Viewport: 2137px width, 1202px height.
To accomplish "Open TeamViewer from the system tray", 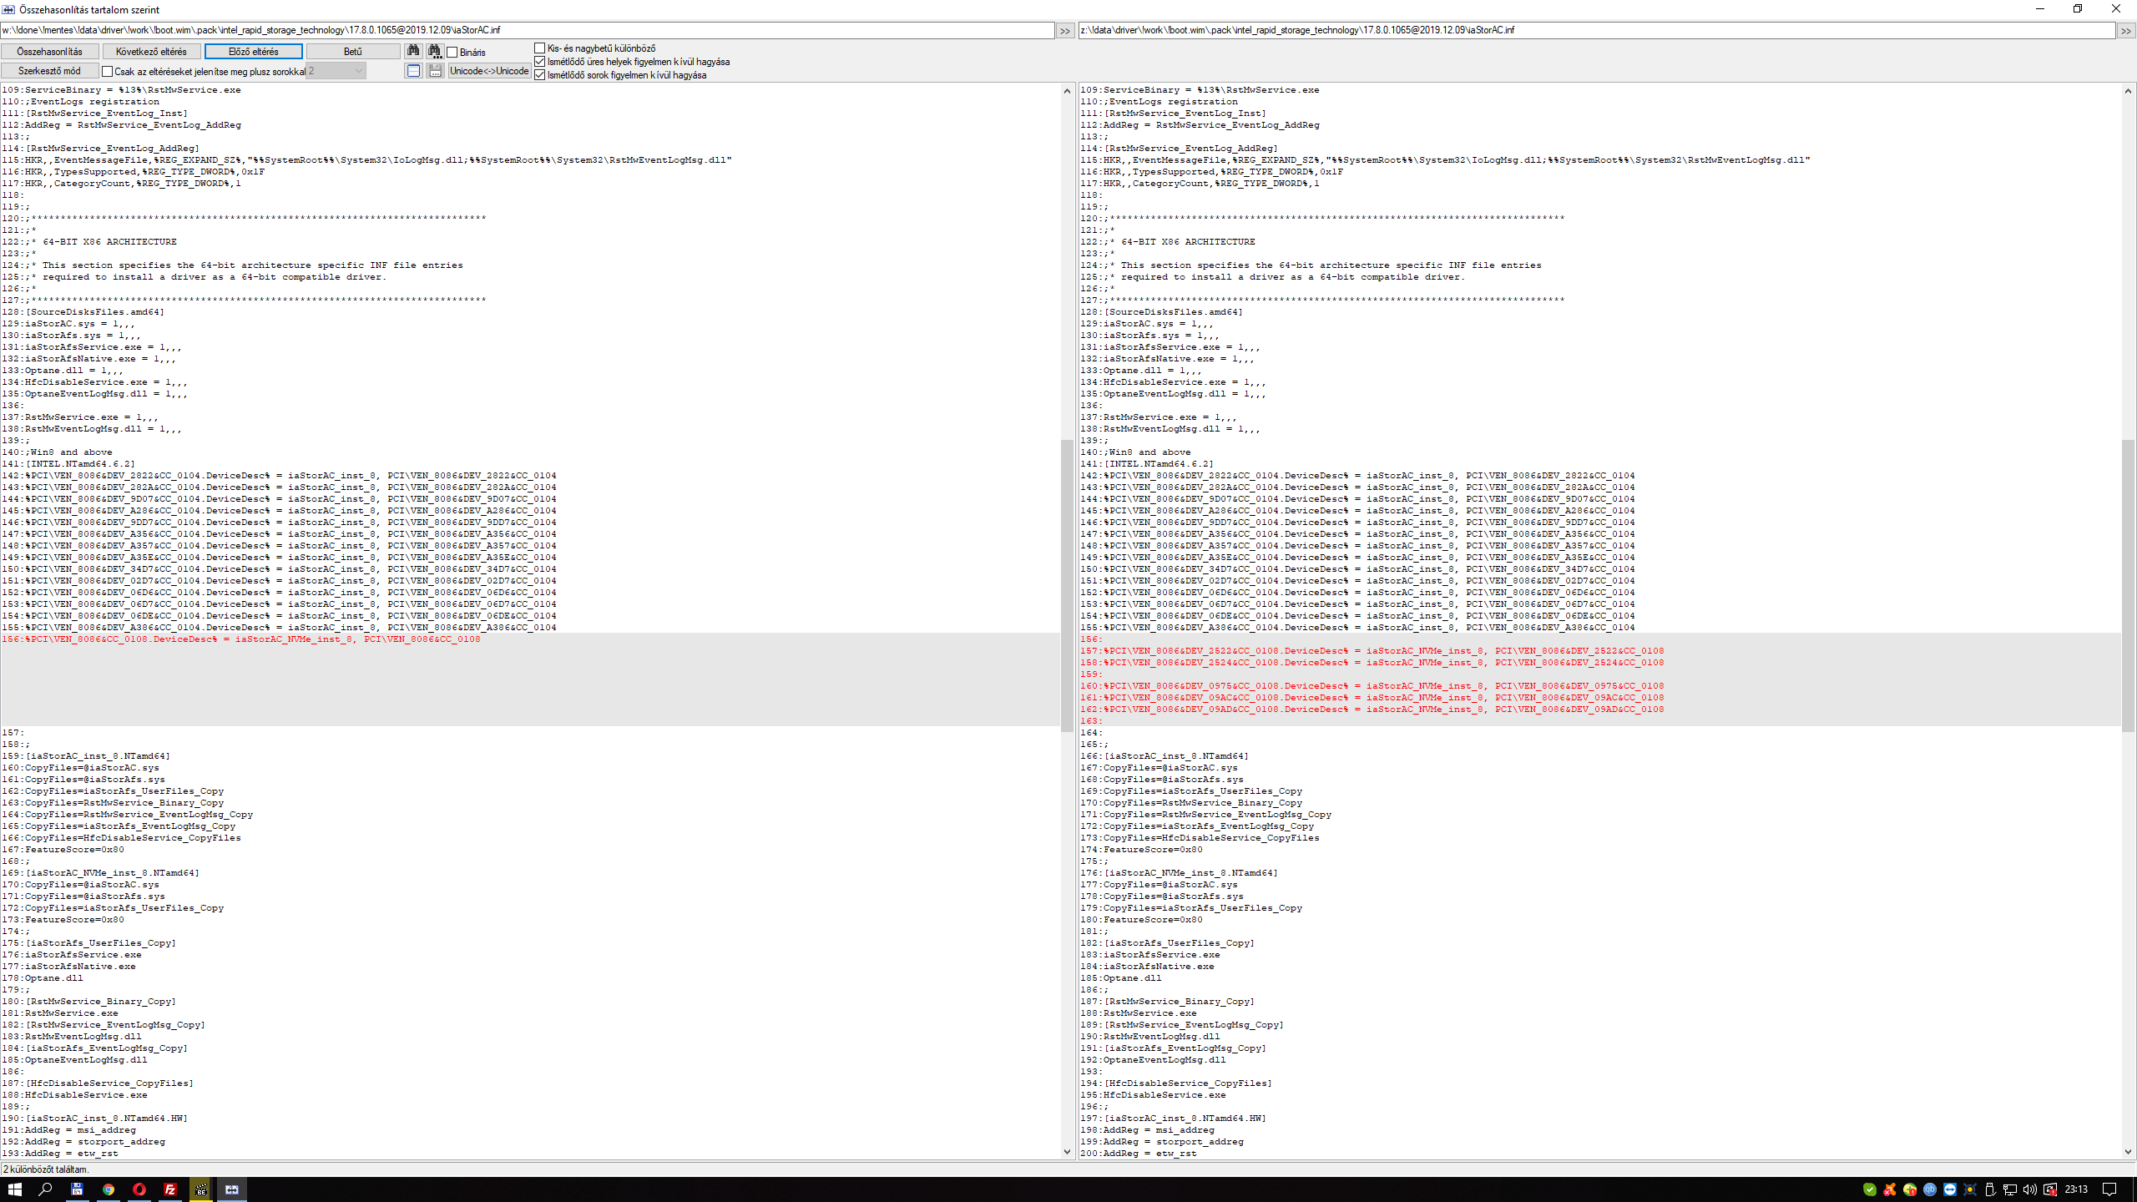I will click(x=1950, y=1189).
